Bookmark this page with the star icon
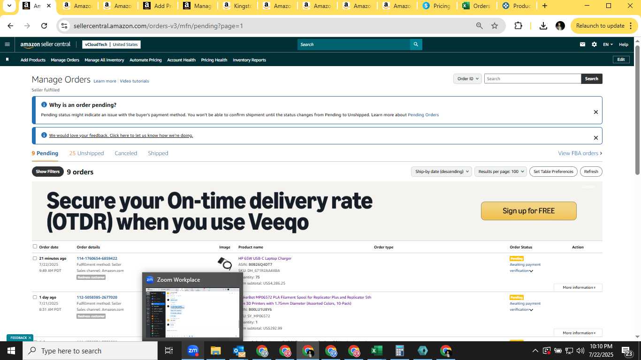641x360 pixels. coord(494,26)
